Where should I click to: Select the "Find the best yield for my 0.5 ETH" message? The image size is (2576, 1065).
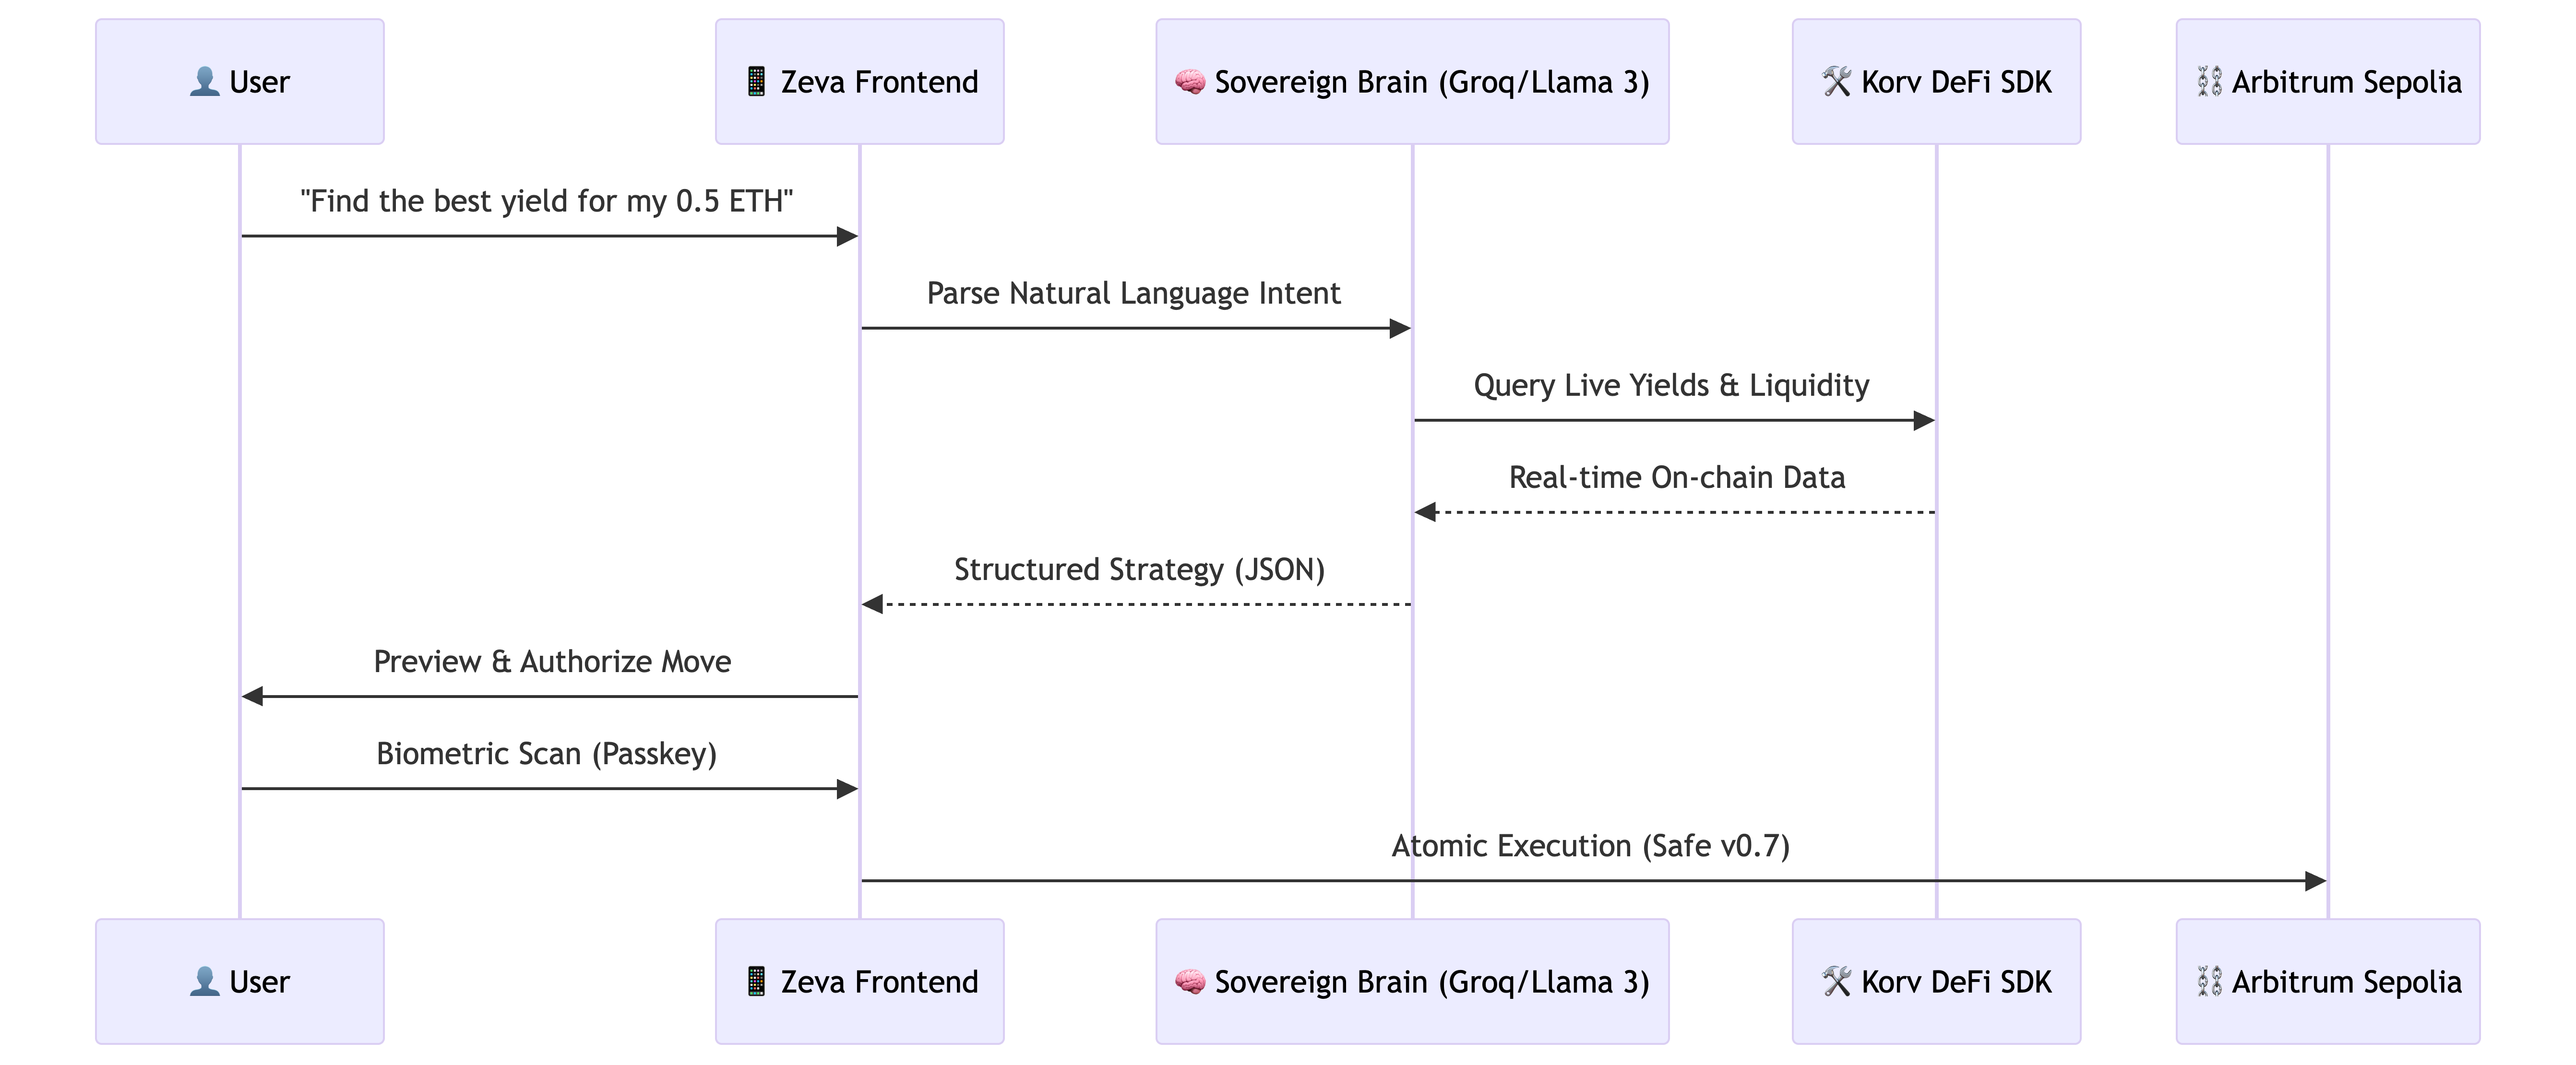pyautogui.click(x=547, y=201)
